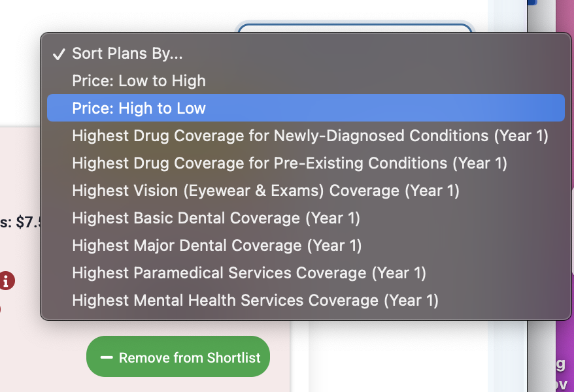Choose Highest Major Dental Coverage option
The width and height of the screenshot is (574, 392).
pyautogui.click(x=216, y=246)
